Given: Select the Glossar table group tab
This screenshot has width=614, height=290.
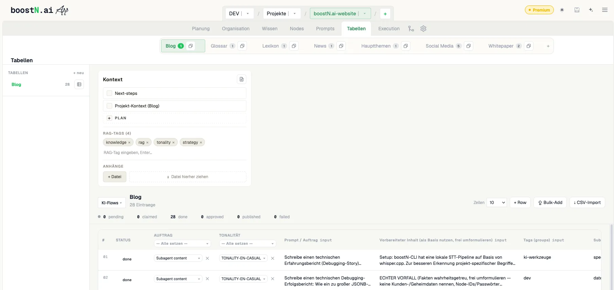Looking at the screenshot, I should pyautogui.click(x=219, y=46).
